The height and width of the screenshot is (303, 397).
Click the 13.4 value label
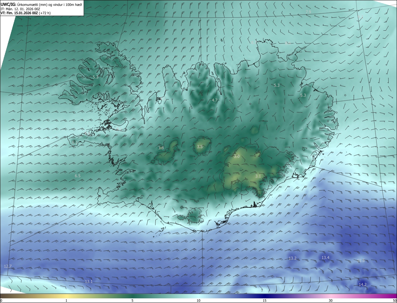pyautogui.click(x=325, y=258)
